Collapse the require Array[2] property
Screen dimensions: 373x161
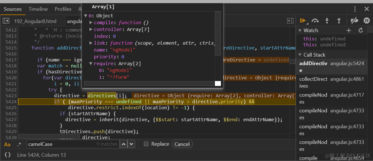pos(91,64)
